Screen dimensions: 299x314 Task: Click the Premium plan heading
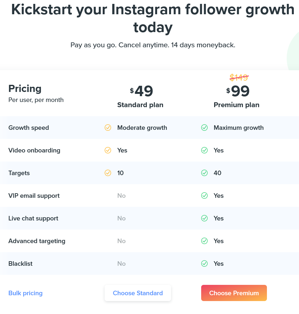[x=236, y=105]
